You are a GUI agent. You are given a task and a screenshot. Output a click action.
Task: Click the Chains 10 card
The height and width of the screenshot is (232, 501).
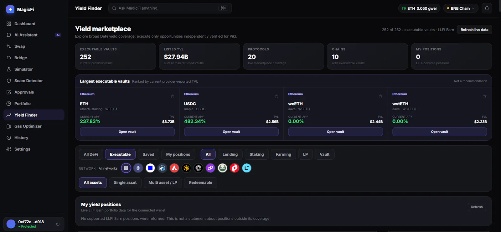pyautogui.click(x=368, y=56)
